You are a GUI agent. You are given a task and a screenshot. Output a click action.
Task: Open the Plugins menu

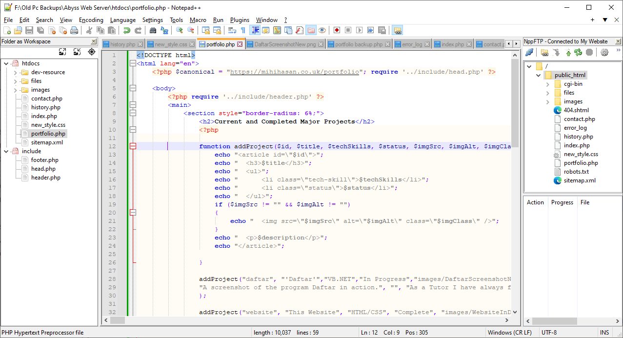pyautogui.click(x=240, y=20)
